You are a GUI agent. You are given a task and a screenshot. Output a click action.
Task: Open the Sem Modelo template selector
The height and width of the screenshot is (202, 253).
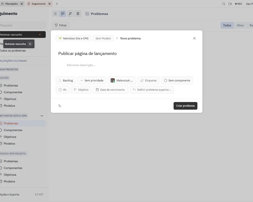[103, 38]
